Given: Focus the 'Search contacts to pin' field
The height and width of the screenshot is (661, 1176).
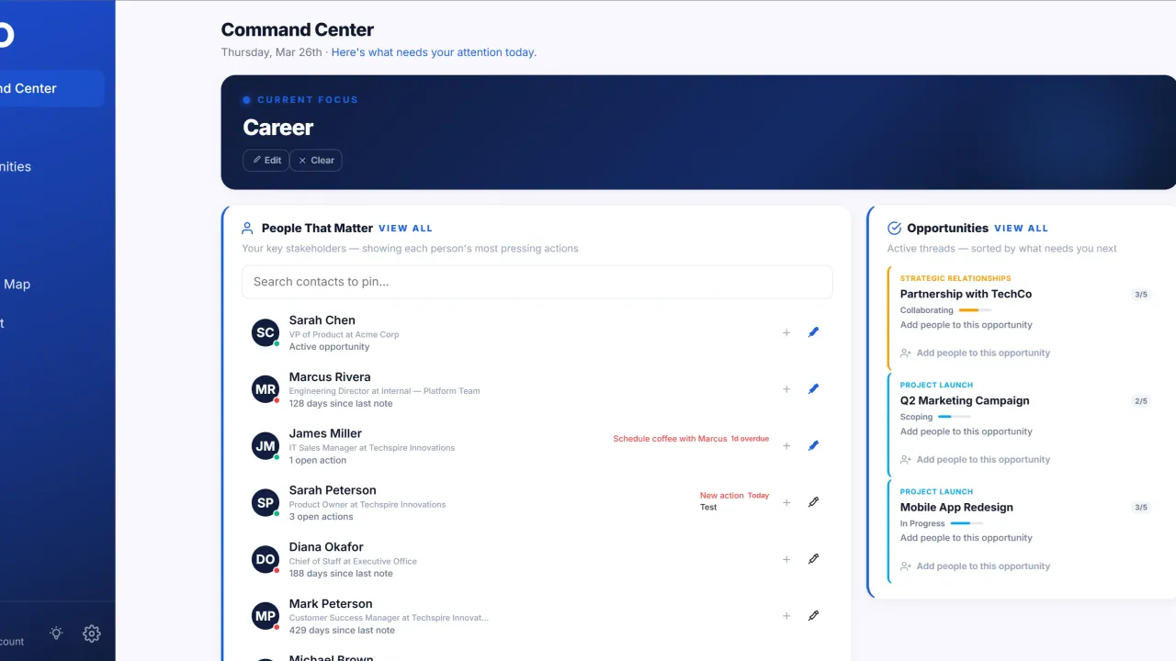Looking at the screenshot, I should (537, 282).
